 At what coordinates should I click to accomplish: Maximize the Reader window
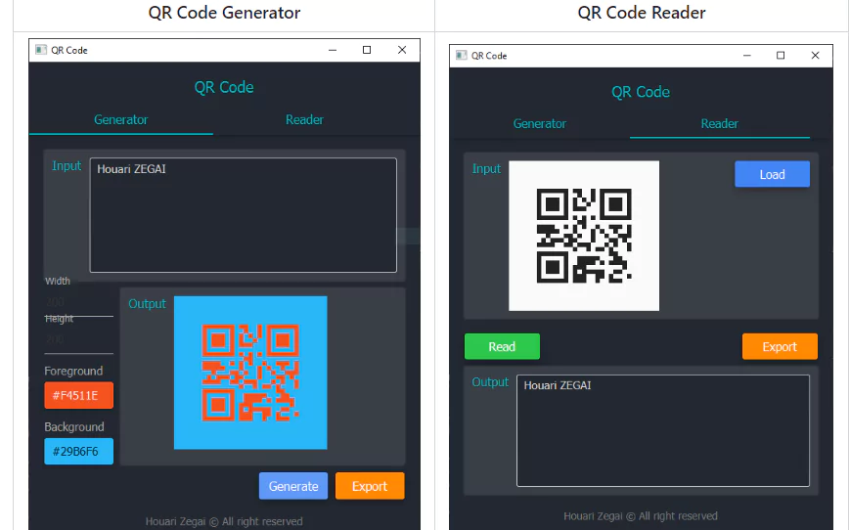tap(781, 56)
